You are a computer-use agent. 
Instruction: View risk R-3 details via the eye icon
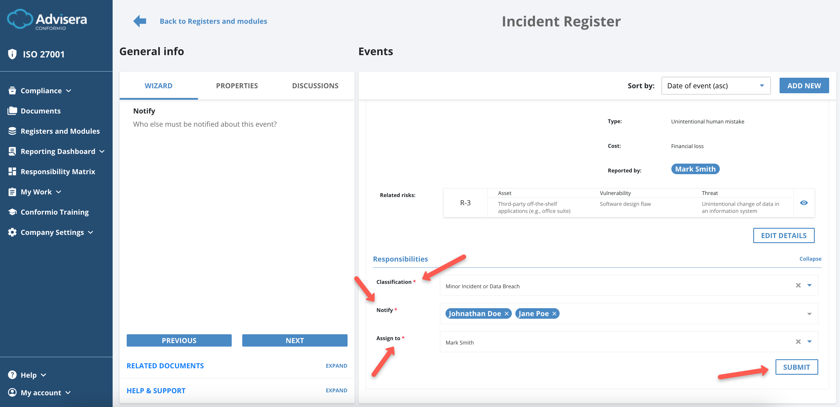click(x=804, y=203)
